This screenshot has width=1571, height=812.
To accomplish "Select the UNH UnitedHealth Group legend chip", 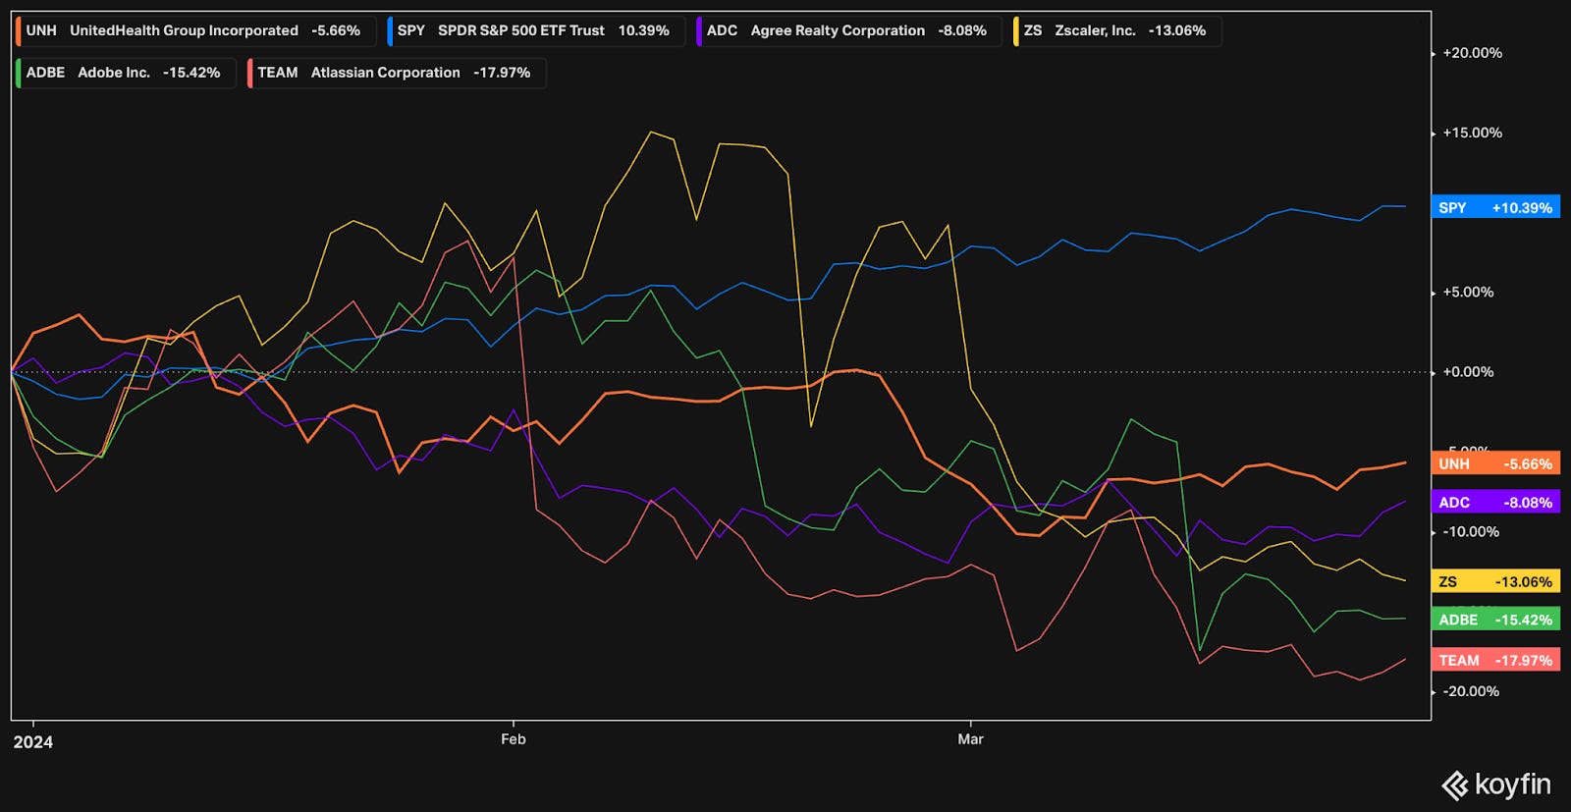I will (x=195, y=30).
